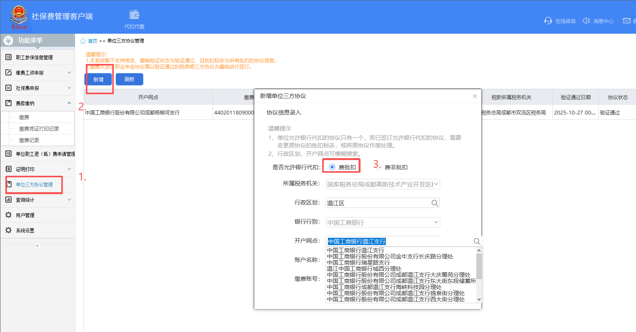Open 单位三方协议管理 menu item

[34, 185]
